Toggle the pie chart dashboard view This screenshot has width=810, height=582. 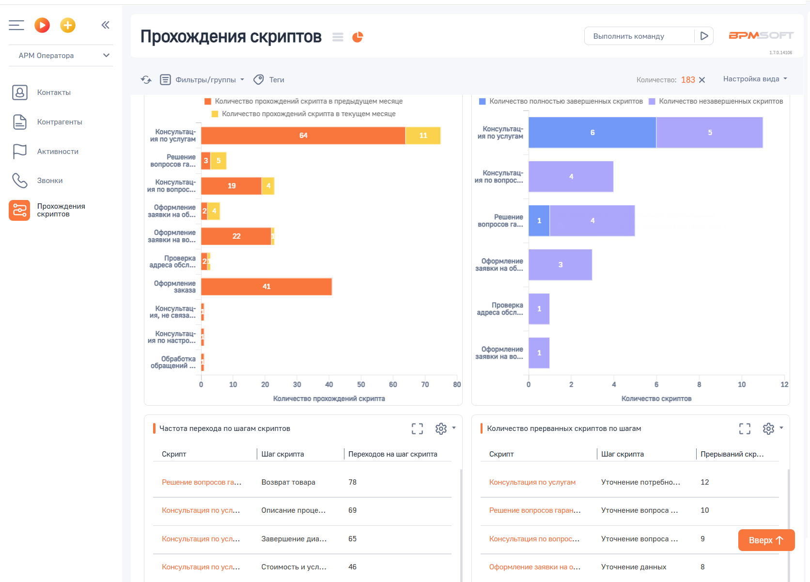pos(358,36)
